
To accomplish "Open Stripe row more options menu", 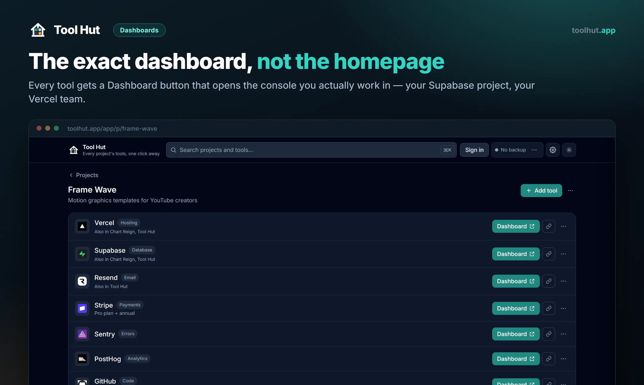I will [x=563, y=308].
